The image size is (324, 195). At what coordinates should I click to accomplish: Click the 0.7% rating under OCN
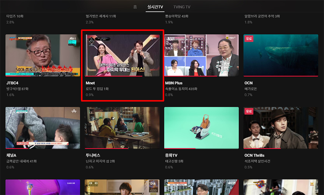(x=249, y=95)
